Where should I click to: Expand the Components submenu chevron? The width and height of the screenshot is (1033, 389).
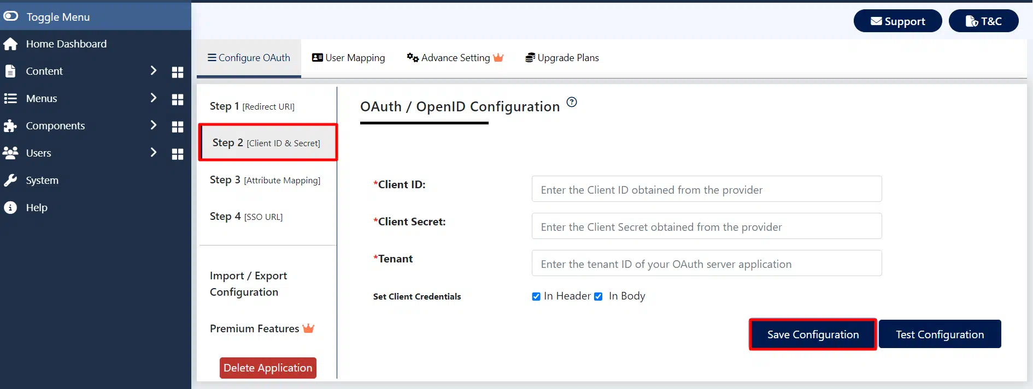pos(154,125)
